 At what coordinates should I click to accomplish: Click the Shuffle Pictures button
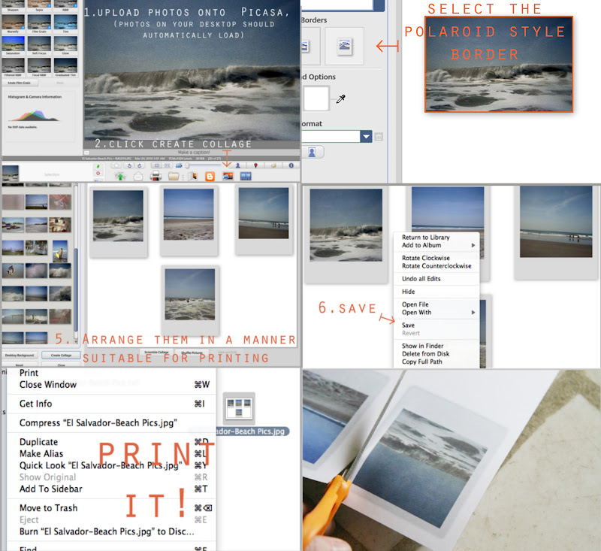tap(192, 353)
